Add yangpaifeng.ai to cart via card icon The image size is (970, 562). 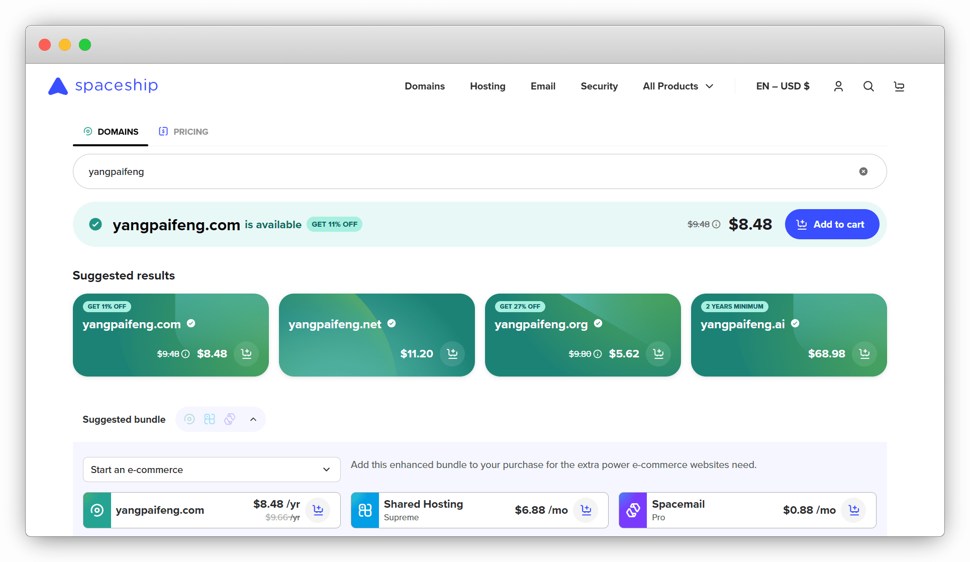point(864,354)
